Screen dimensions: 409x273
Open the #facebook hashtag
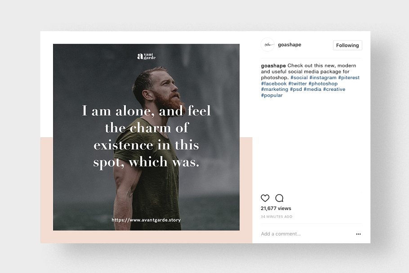(274, 84)
